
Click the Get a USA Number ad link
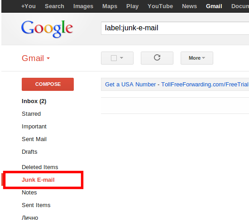(130, 85)
